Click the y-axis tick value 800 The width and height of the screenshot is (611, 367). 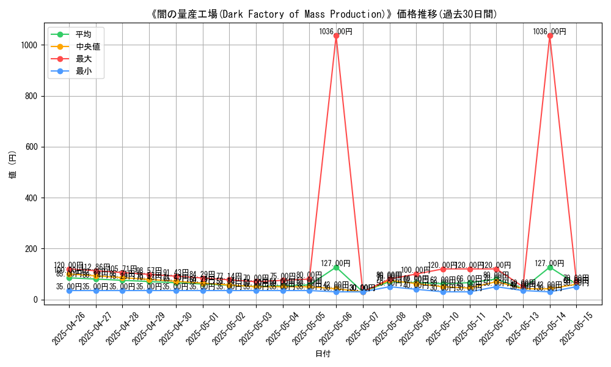coord(31,96)
